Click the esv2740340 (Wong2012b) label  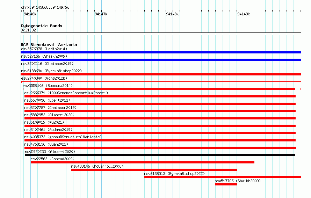44,78
